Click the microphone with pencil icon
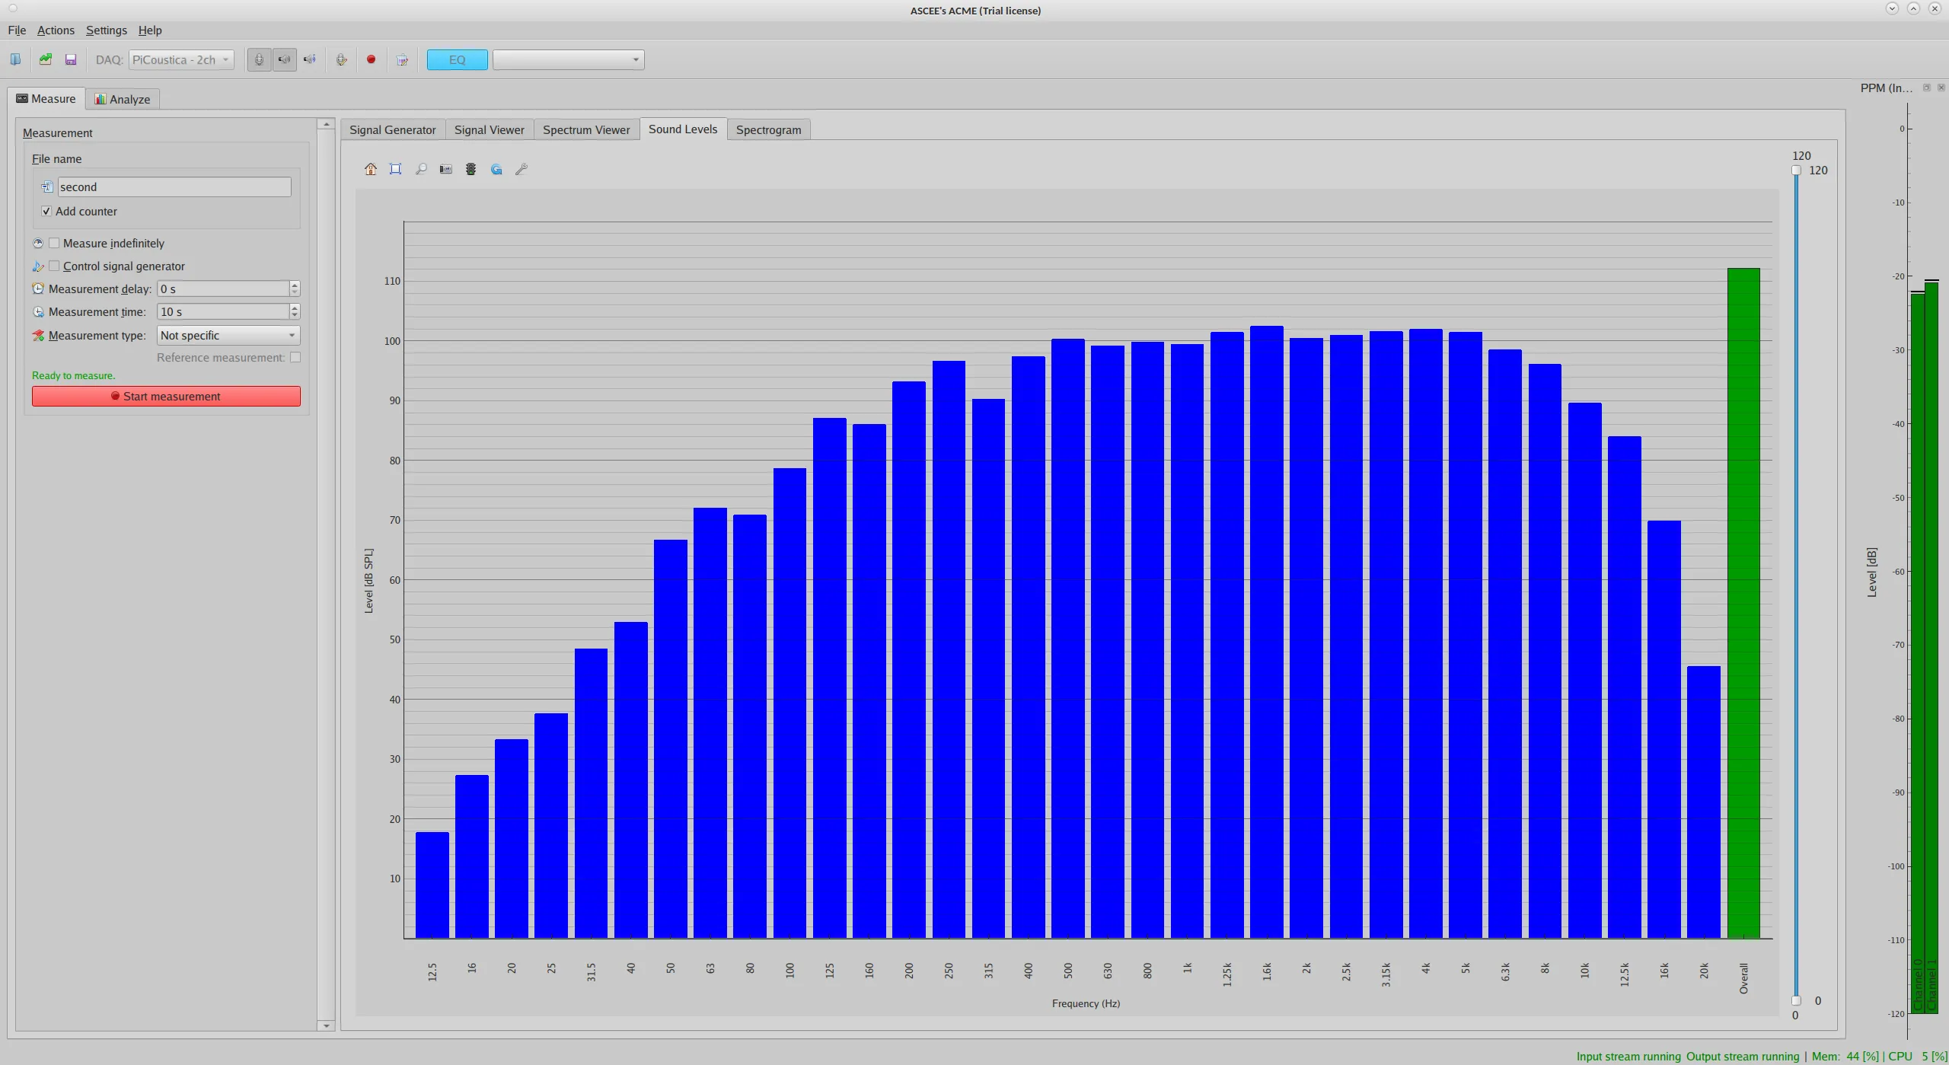 coord(342,59)
